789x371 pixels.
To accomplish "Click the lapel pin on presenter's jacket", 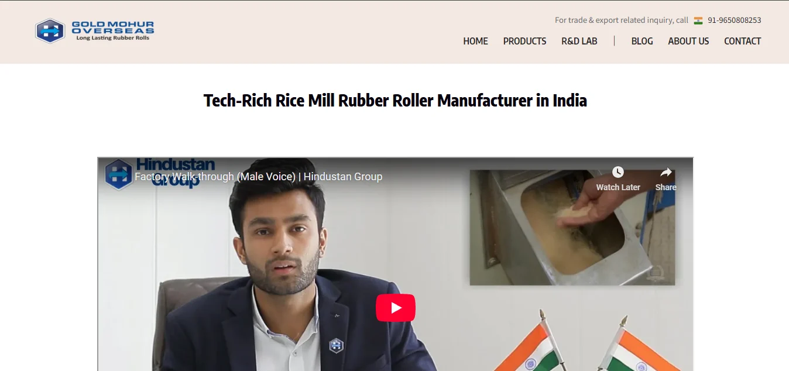I will 336,345.
